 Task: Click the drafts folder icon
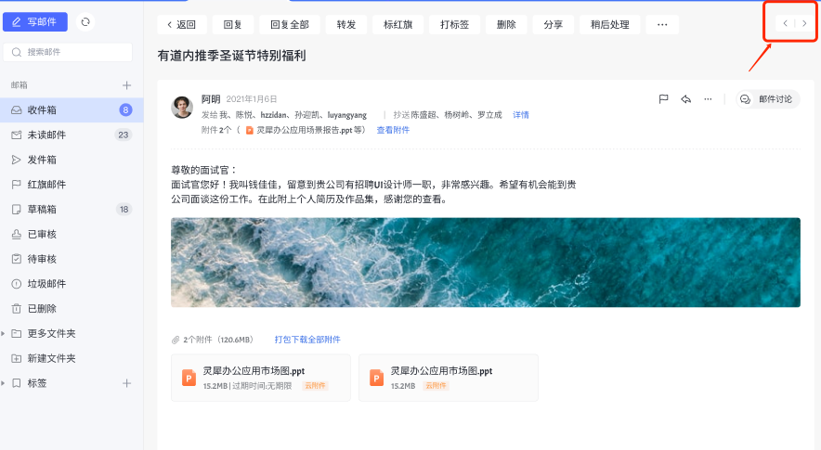tap(17, 210)
